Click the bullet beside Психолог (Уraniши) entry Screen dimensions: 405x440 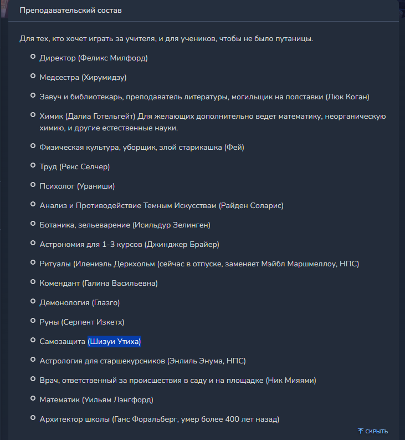click(x=33, y=185)
